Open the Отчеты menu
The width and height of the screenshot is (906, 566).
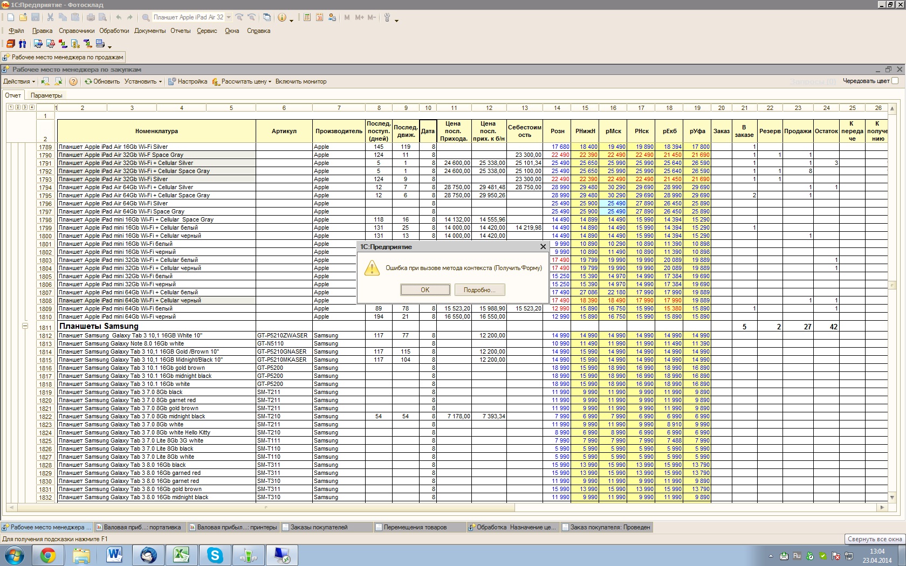tap(181, 31)
